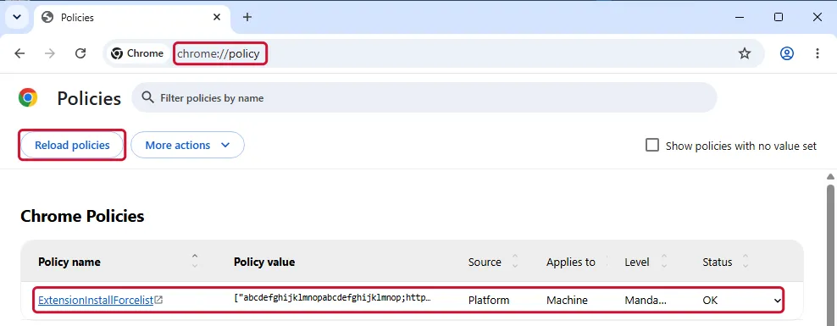Viewport: 837px width, 326px height.
Task: Click the OK status cell
Action: [x=710, y=300]
